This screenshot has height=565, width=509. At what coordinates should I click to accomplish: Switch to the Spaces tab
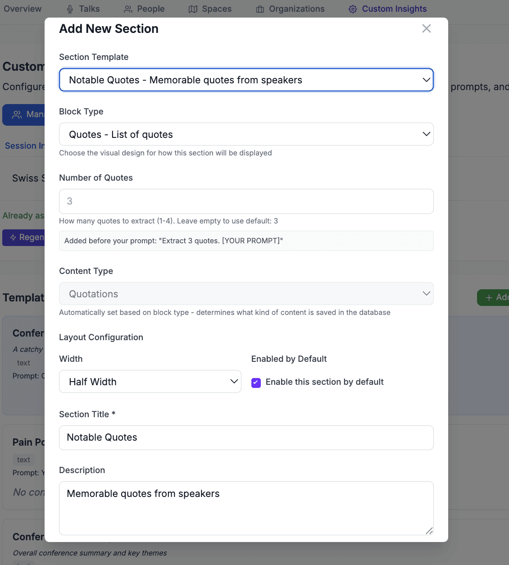point(210,9)
